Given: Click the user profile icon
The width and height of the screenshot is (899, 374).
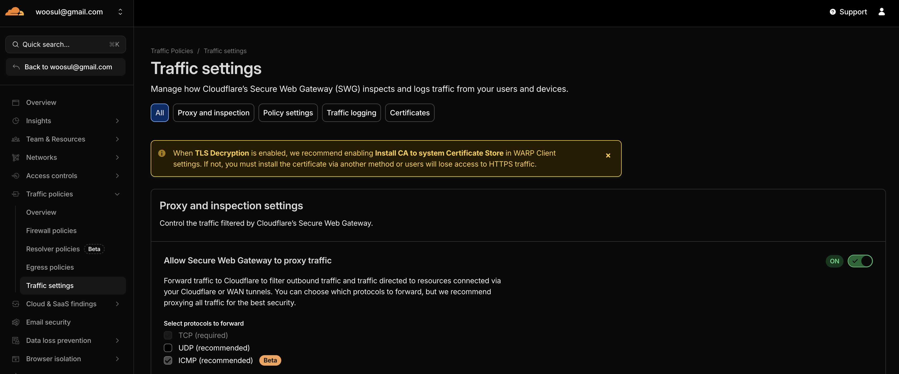Looking at the screenshot, I should 881,12.
